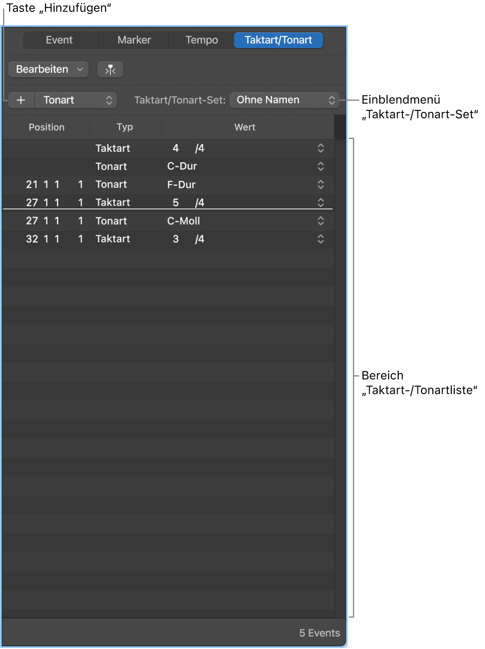485x649 pixels.
Task: Switch to the Event tab
Action: tap(59, 40)
